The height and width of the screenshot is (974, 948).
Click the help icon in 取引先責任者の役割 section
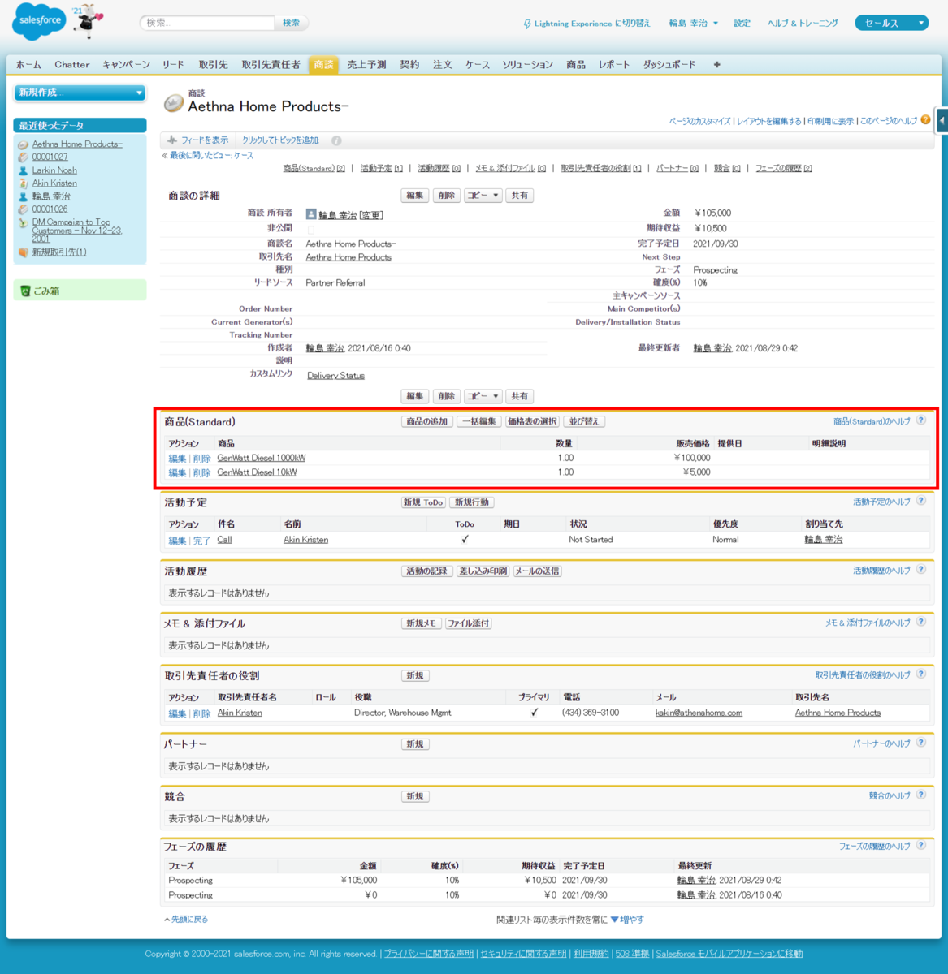pos(921,674)
